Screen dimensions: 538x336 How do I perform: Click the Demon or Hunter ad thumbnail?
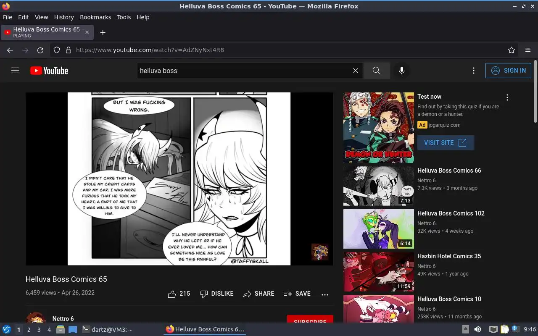point(379,128)
